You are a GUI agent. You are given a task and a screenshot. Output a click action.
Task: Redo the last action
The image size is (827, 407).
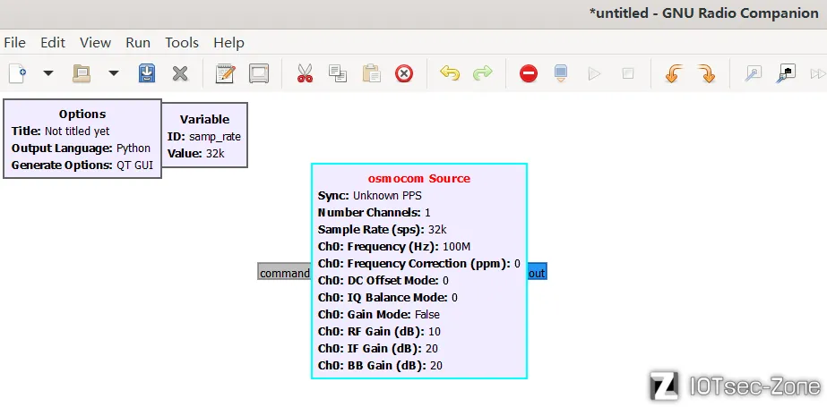(483, 73)
